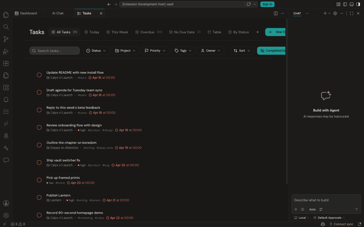Open the Tags filter dropdown
Image resolution: width=364 pixels, height=227 pixels.
click(183, 51)
